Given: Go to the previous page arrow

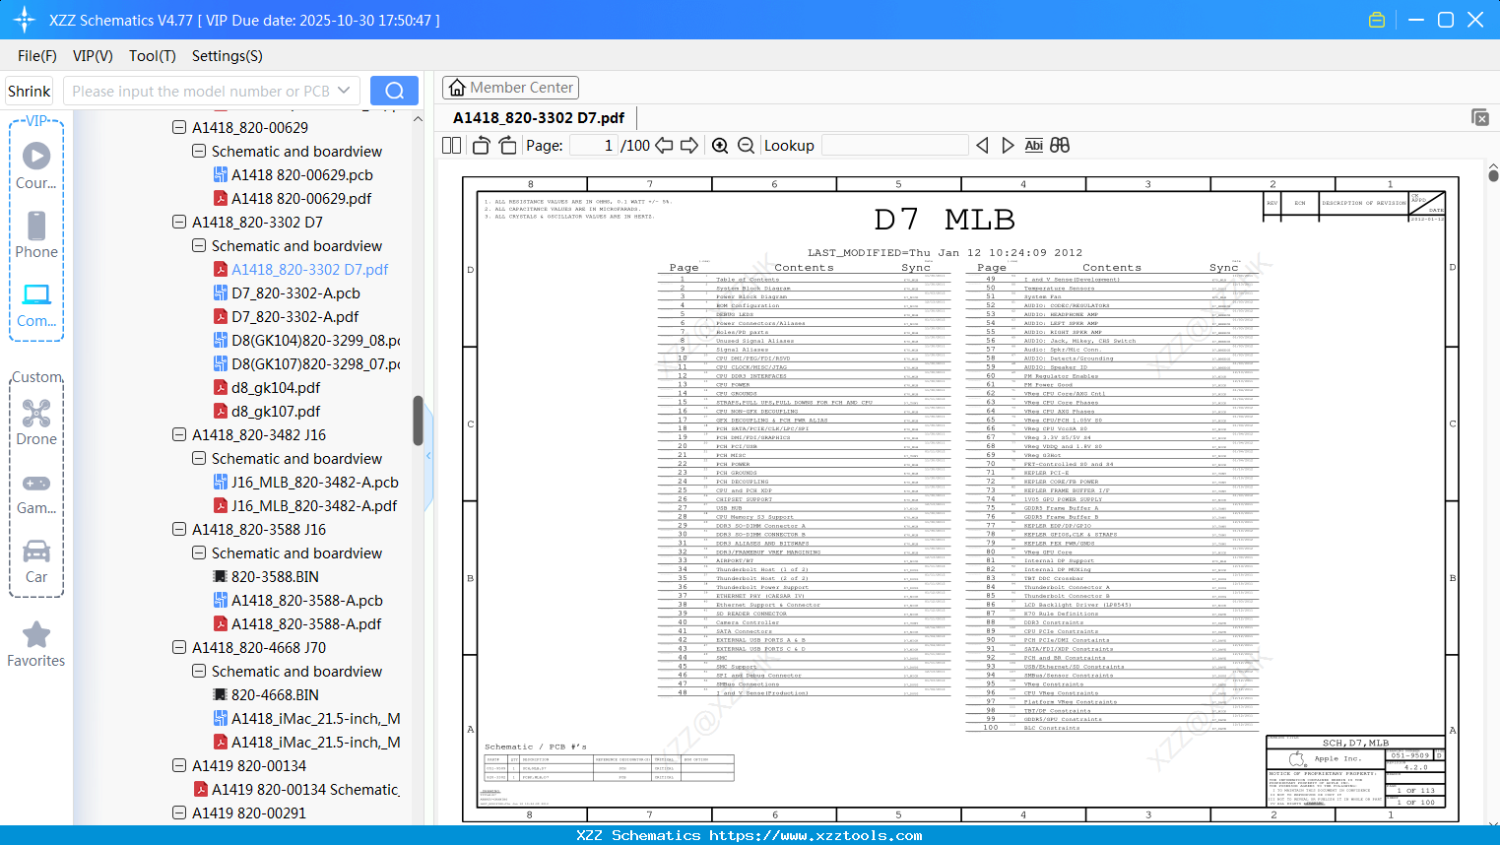Looking at the screenshot, I should [x=664, y=146].
